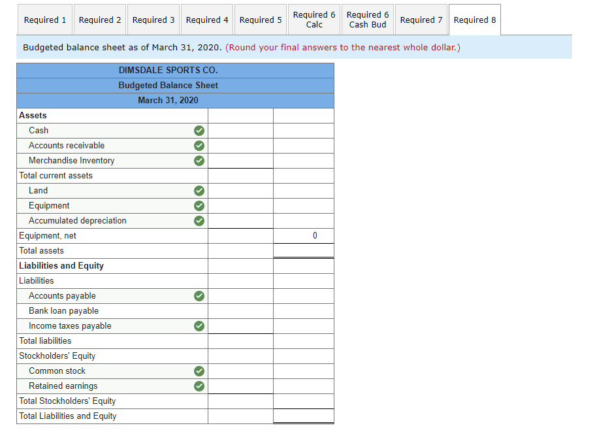Screen dimensions: 612x430
Task: Select the Accounts payable account label
Action: (x=62, y=296)
